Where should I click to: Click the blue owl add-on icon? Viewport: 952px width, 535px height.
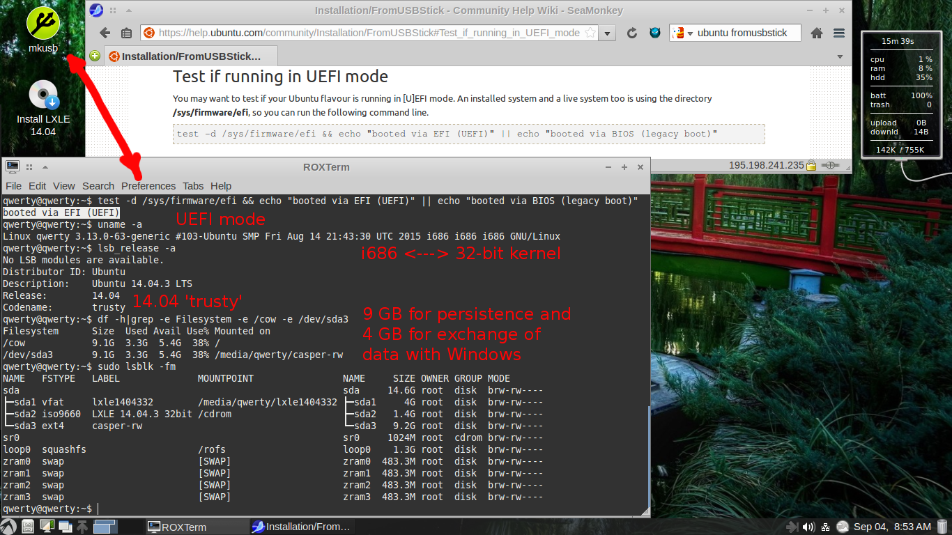(x=654, y=33)
